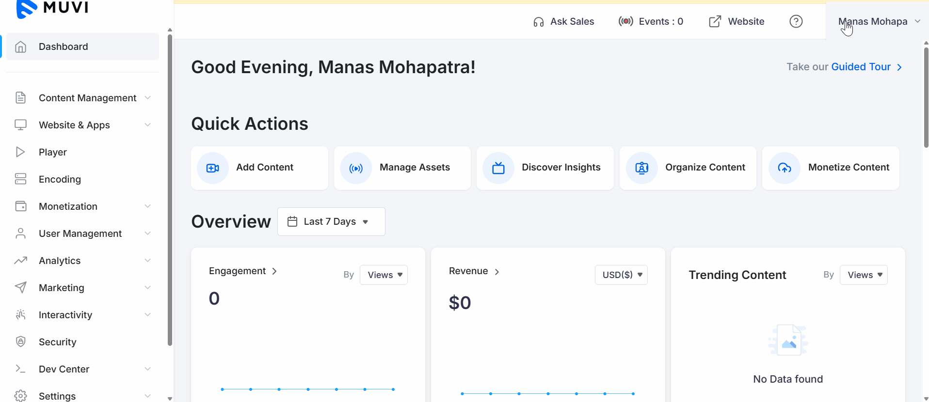Click the Monetization wallet icon
Image resolution: width=929 pixels, height=402 pixels.
coord(20,206)
